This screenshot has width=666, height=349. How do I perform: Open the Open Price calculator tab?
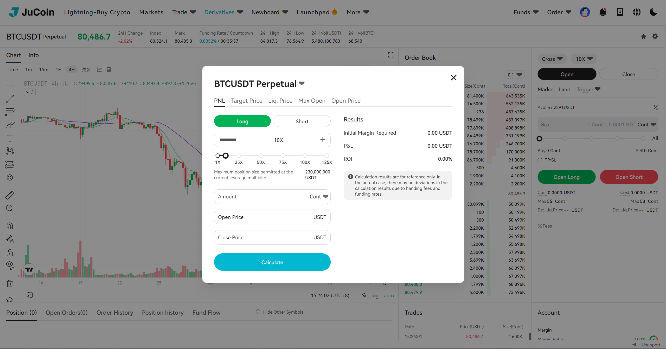click(x=346, y=101)
